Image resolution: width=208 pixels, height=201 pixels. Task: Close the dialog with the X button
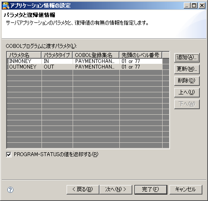click(x=202, y=6)
